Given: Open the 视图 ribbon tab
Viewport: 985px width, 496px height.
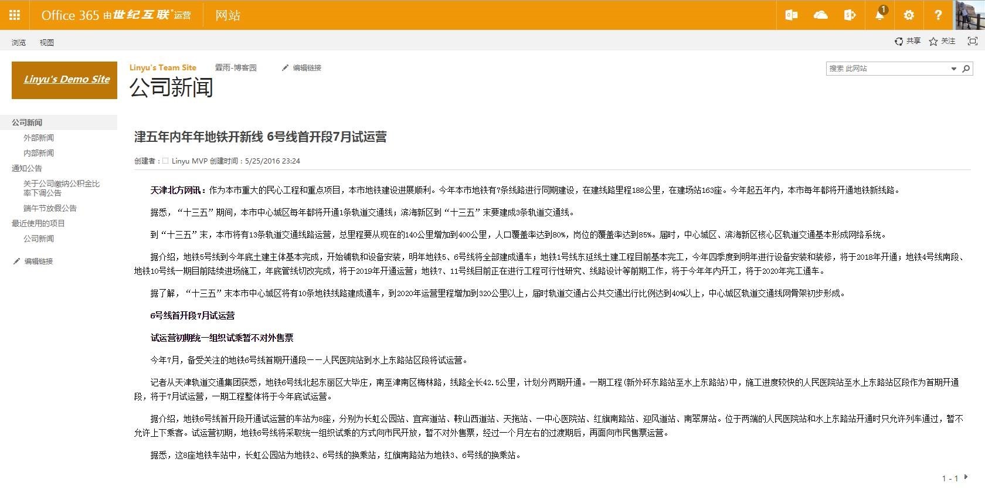Looking at the screenshot, I should click(47, 42).
